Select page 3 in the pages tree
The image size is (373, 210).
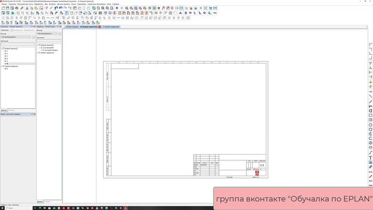coord(6,56)
